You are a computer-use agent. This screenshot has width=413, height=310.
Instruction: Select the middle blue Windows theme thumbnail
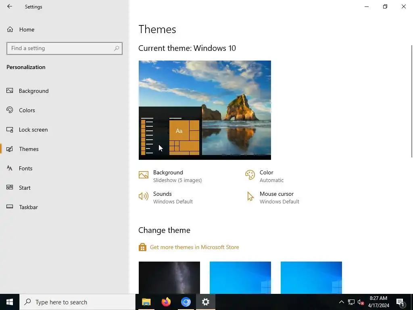click(x=240, y=278)
